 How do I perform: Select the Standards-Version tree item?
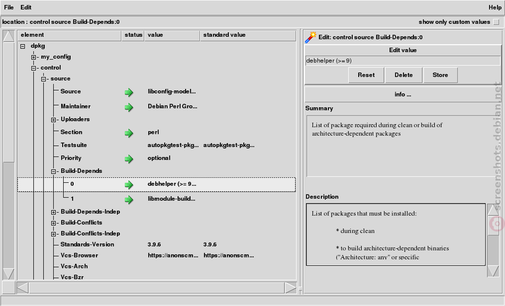point(87,244)
